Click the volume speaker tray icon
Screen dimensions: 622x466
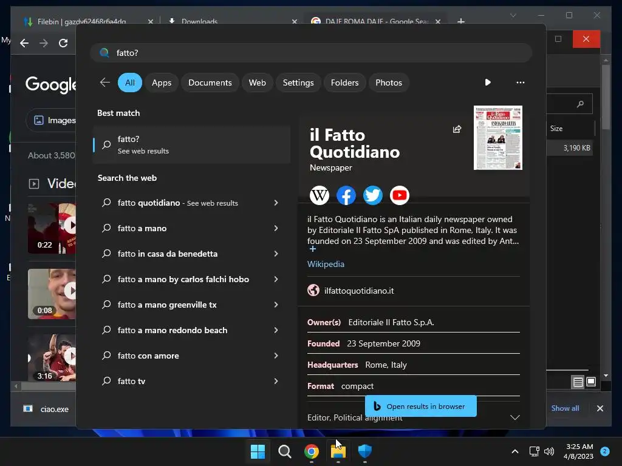(549, 451)
